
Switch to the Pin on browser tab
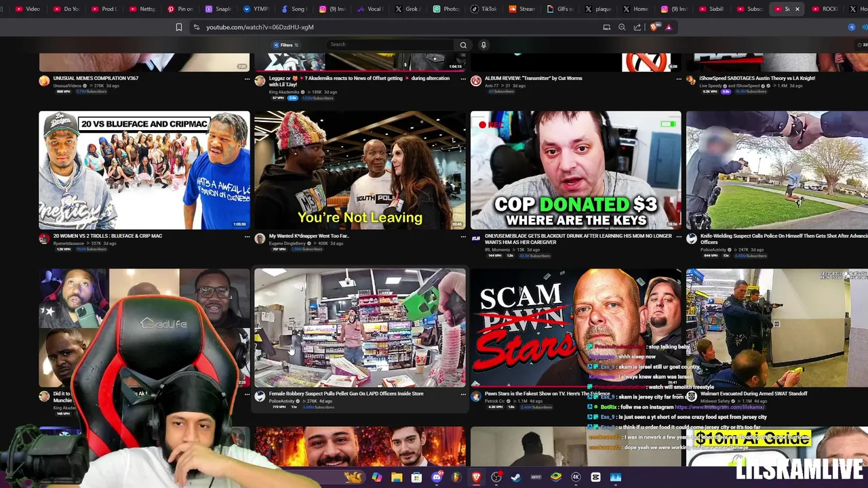click(180, 9)
